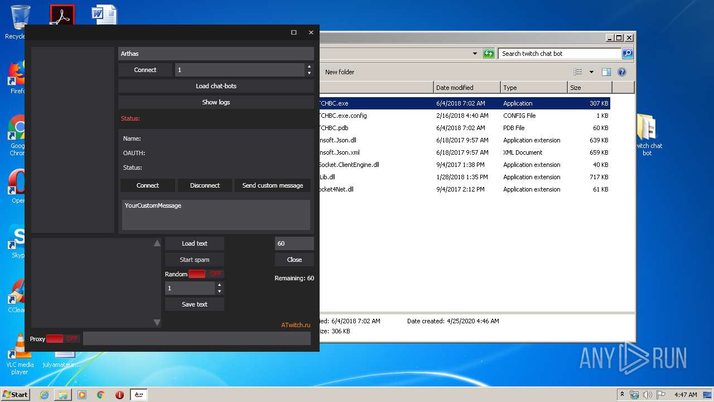
Task: Sort Explorer files by Size column
Action: pos(590,88)
